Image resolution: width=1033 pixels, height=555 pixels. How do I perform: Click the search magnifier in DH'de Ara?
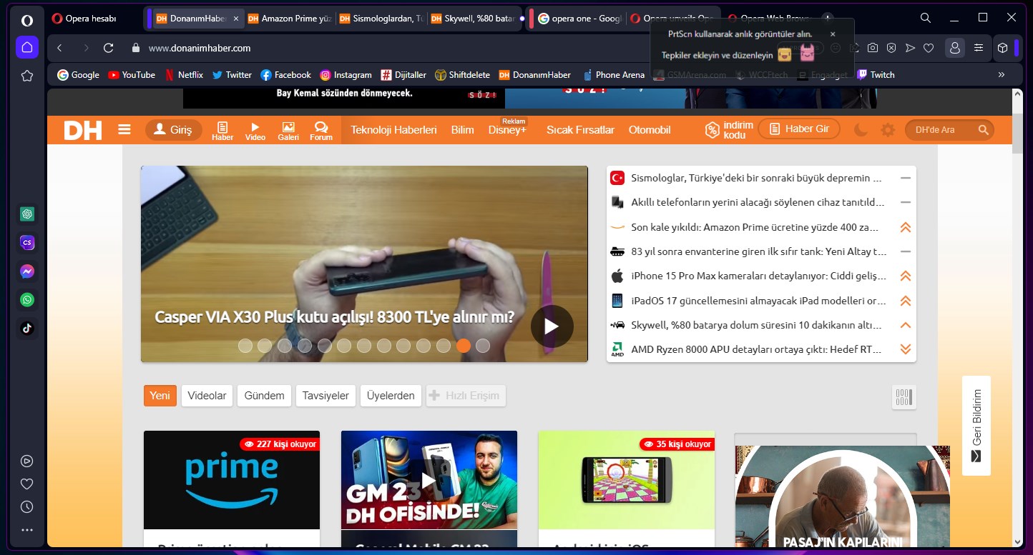click(x=984, y=130)
